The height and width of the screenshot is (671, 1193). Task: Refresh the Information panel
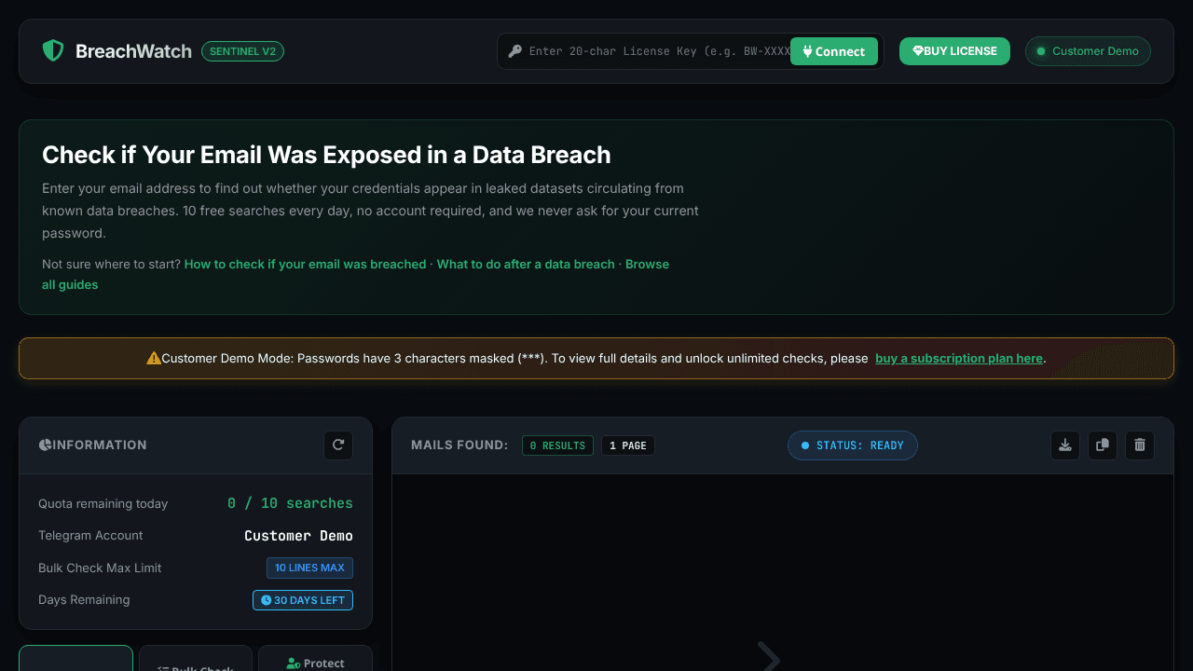[x=338, y=445]
